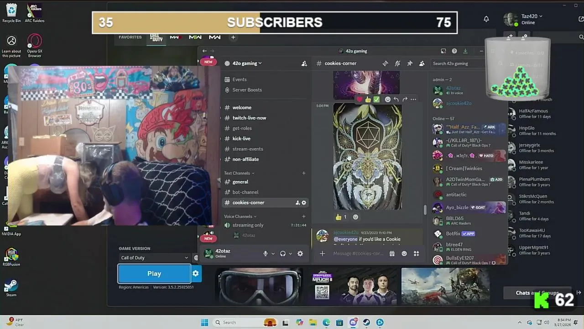Toggle thumbs up reaction with count 1

coord(341,217)
